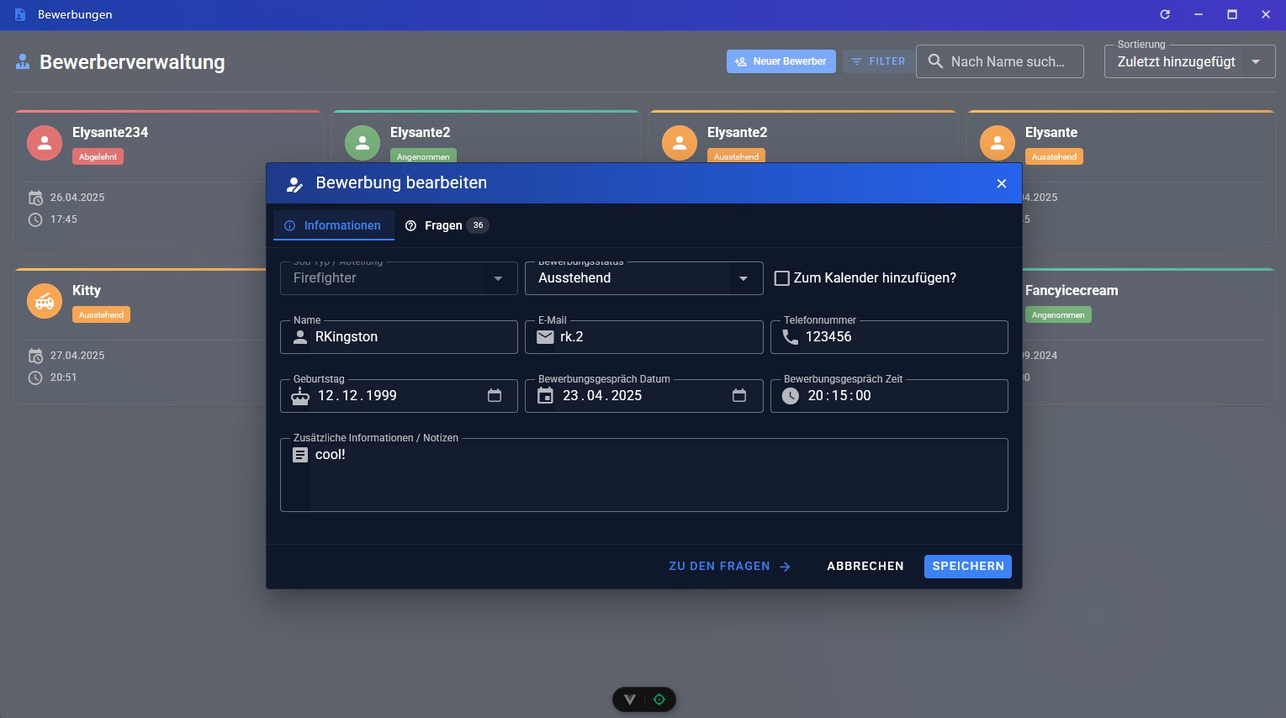1286x718 pixels.
Task: Open the Job Typ Firefighter dropdown
Action: click(x=498, y=278)
